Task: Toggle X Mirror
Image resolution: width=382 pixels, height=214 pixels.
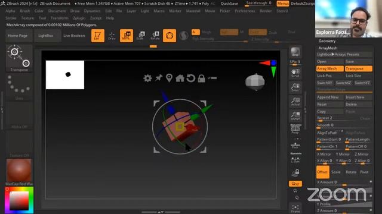Action: pos(324,155)
